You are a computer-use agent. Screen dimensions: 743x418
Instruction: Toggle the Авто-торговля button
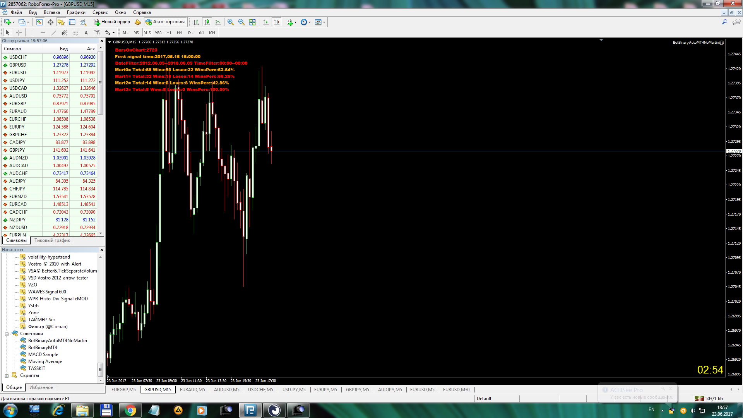pyautogui.click(x=165, y=22)
